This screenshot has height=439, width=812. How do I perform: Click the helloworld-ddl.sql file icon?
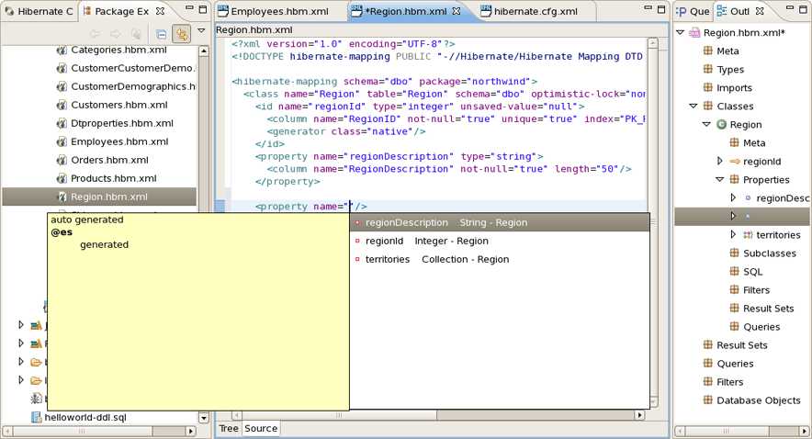pyautogui.click(x=37, y=418)
